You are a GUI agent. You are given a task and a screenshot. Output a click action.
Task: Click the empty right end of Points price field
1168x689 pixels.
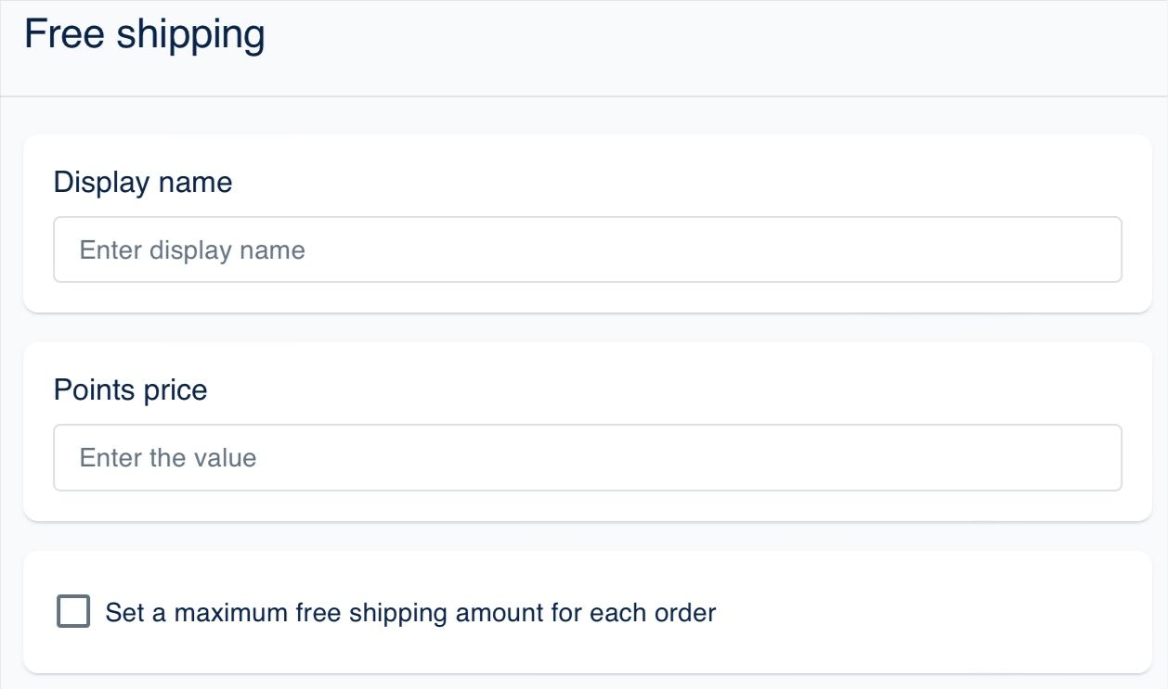1021,457
